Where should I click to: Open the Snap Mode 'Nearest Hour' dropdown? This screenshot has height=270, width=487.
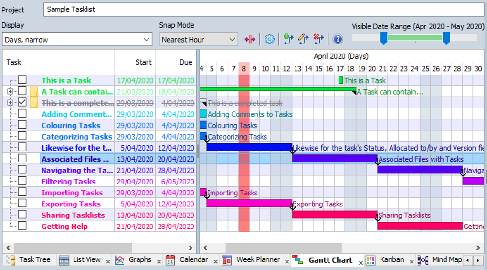(199, 40)
